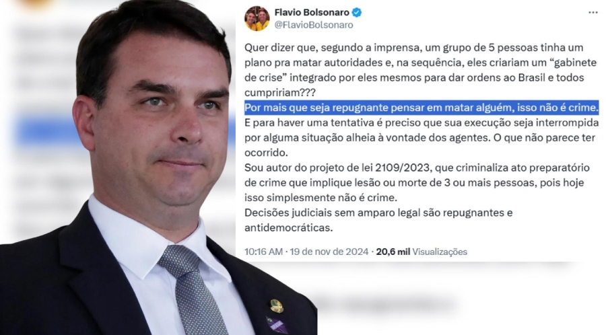
Task: Click the paragraph starting E para haver uma tentativa
Action: pos(422,137)
